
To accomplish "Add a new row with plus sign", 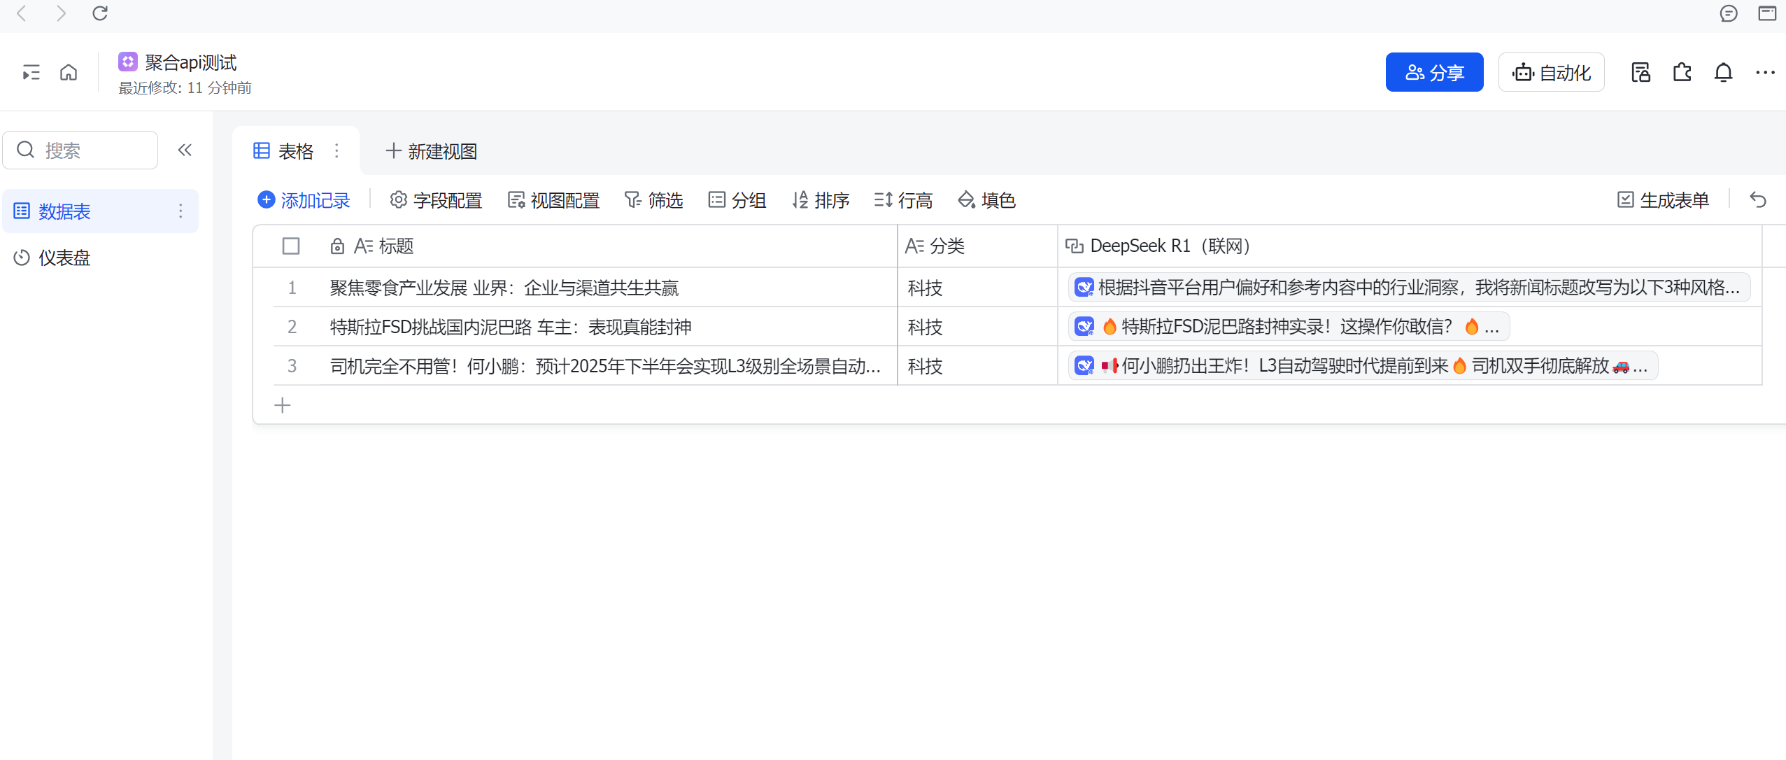I will [x=283, y=405].
